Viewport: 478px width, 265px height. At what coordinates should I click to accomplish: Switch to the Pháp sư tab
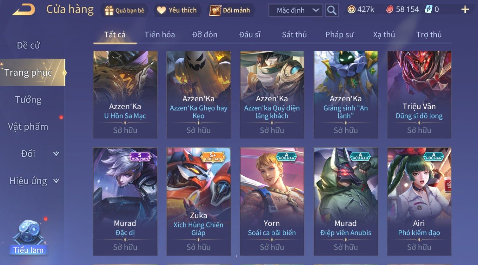tap(339, 35)
